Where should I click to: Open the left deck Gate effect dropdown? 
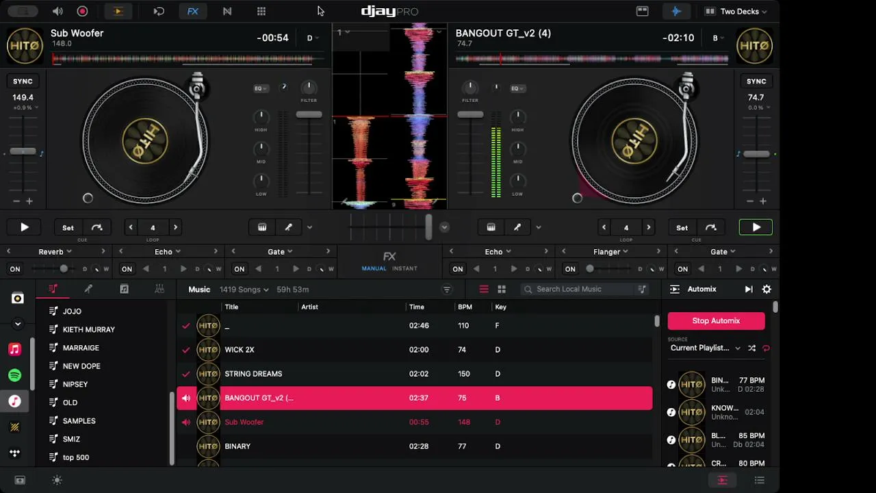pyautogui.click(x=280, y=252)
